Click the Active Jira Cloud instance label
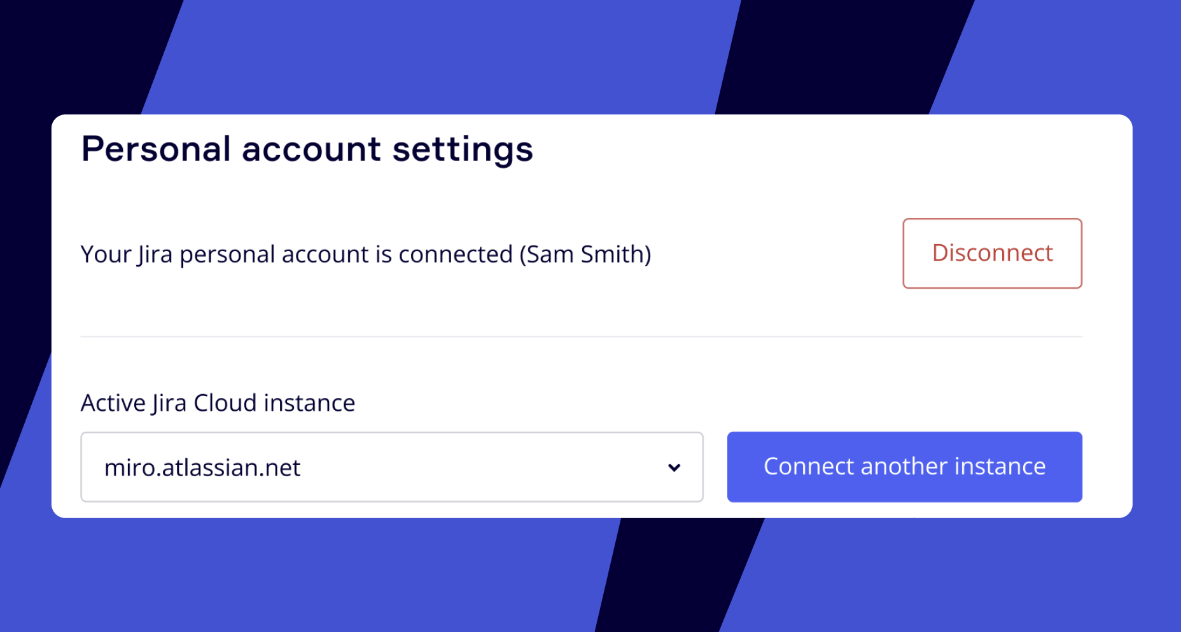 (218, 403)
